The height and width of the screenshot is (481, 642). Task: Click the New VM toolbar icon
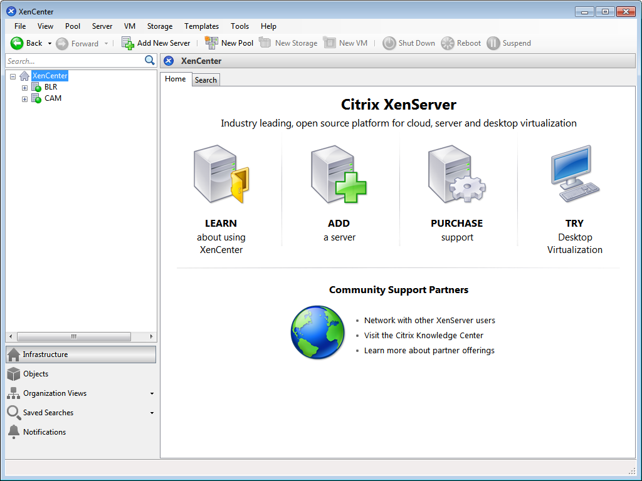[329, 43]
